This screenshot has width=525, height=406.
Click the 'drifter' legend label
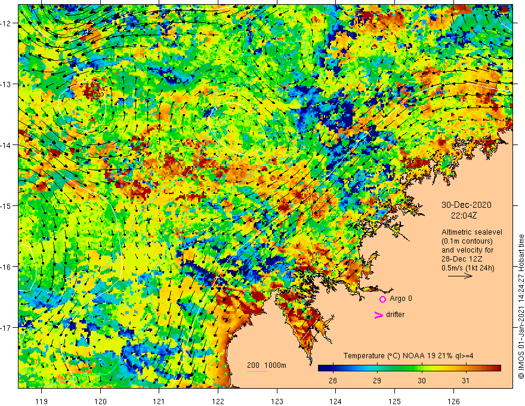coord(395,315)
